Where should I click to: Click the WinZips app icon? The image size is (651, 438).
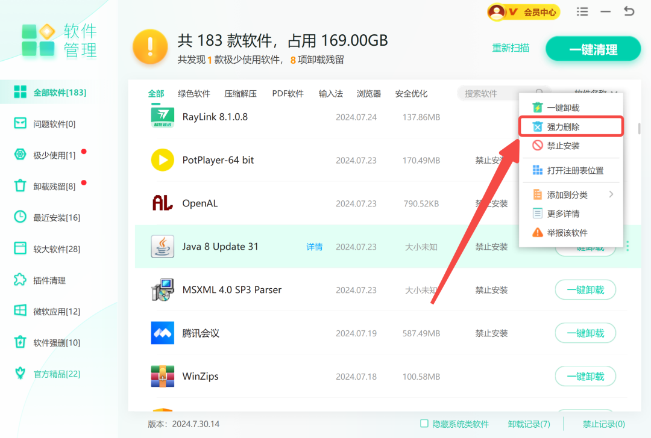(162, 376)
